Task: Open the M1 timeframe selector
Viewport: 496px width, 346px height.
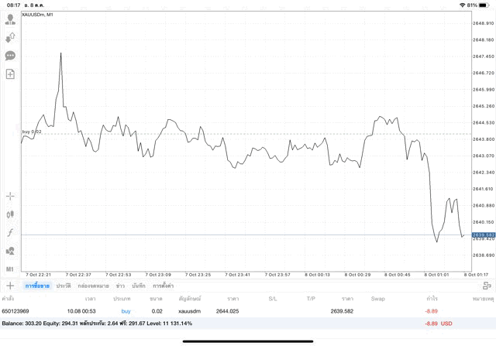Action: (x=10, y=269)
